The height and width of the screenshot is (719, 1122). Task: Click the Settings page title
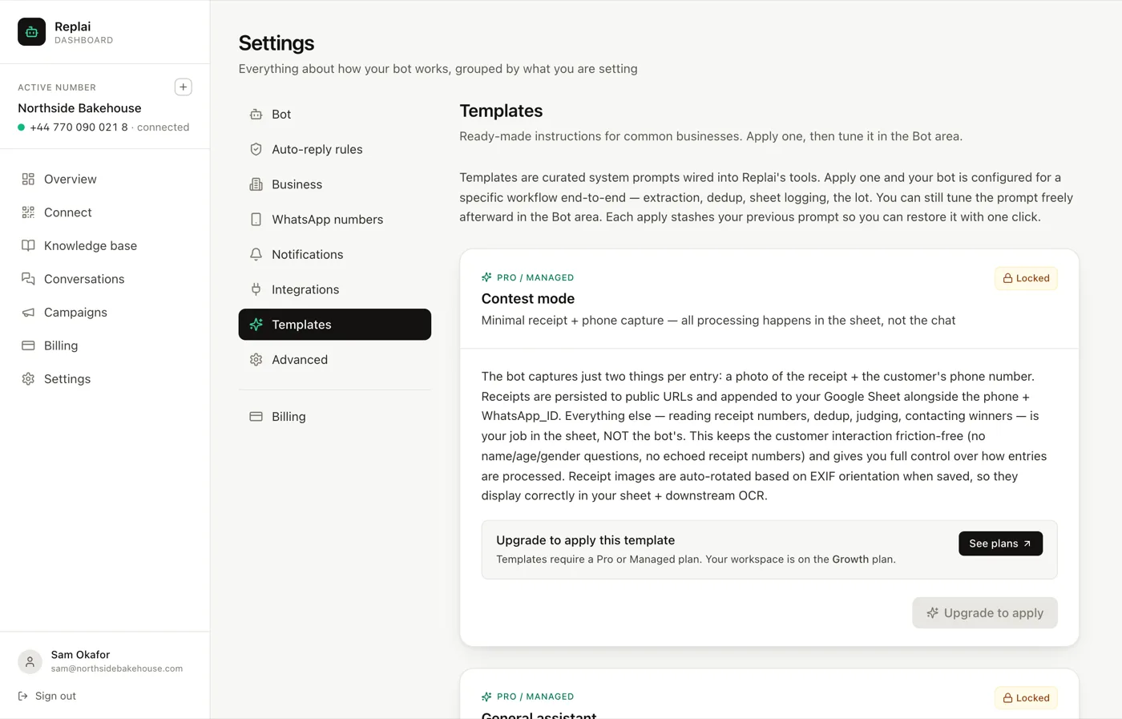pyautogui.click(x=276, y=42)
